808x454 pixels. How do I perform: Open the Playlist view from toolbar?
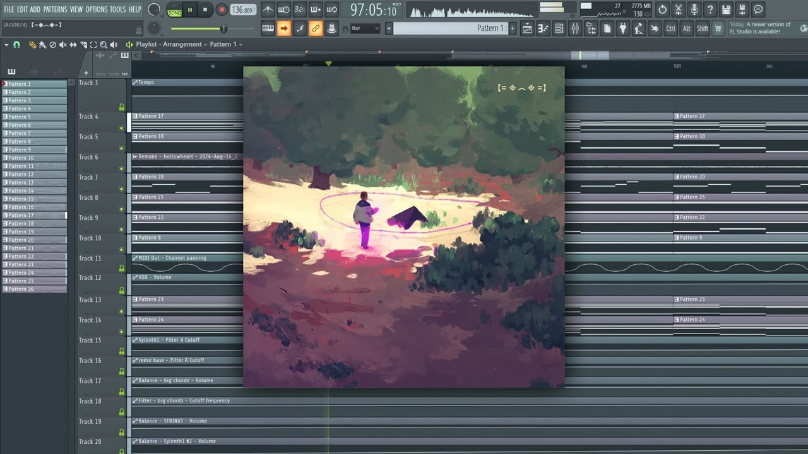(527, 28)
